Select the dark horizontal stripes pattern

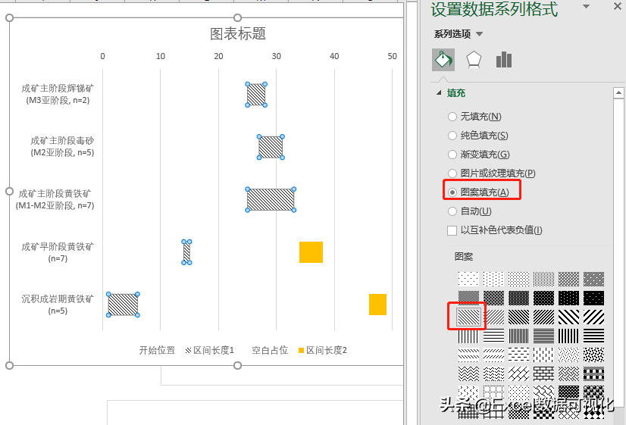594,336
